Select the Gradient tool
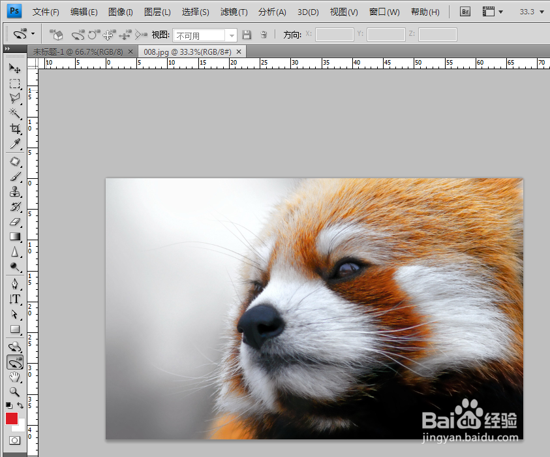 15,237
